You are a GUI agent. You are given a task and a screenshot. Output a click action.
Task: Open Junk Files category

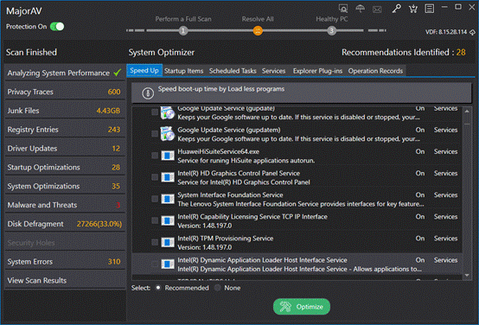[65, 111]
